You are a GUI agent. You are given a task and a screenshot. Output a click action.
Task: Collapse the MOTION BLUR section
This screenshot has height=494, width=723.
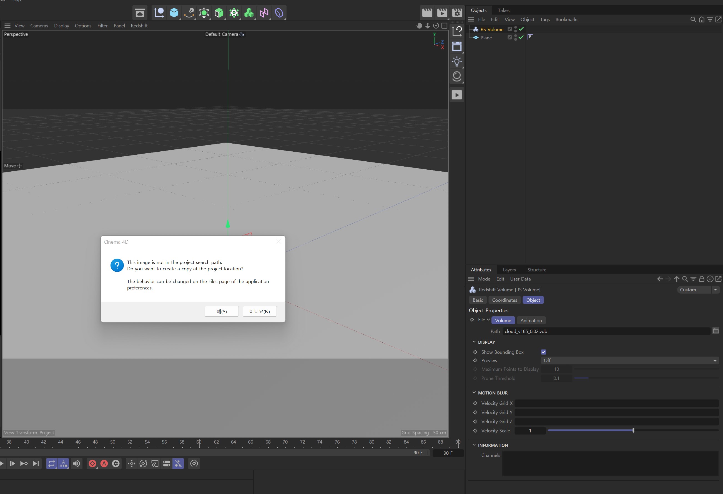coord(474,393)
